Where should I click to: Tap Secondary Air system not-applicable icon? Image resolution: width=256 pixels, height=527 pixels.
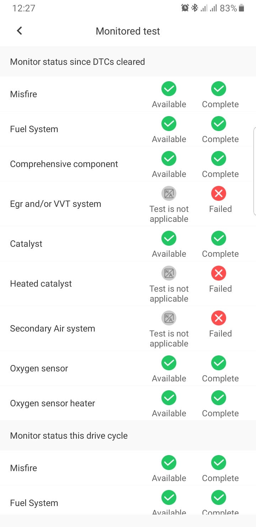(x=169, y=318)
